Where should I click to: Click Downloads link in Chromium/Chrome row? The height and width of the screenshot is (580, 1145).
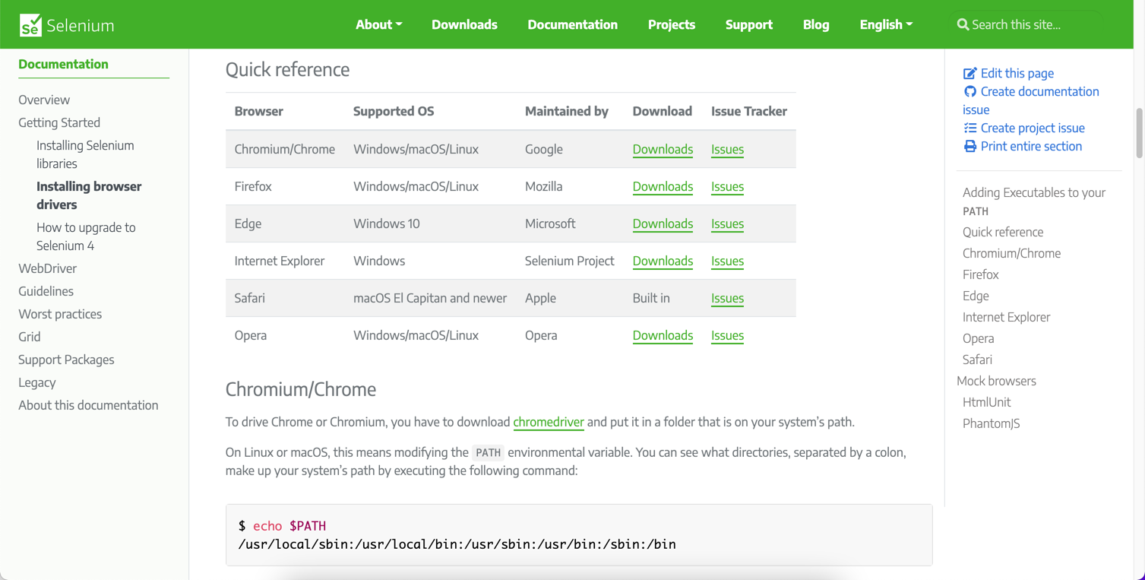click(x=663, y=149)
